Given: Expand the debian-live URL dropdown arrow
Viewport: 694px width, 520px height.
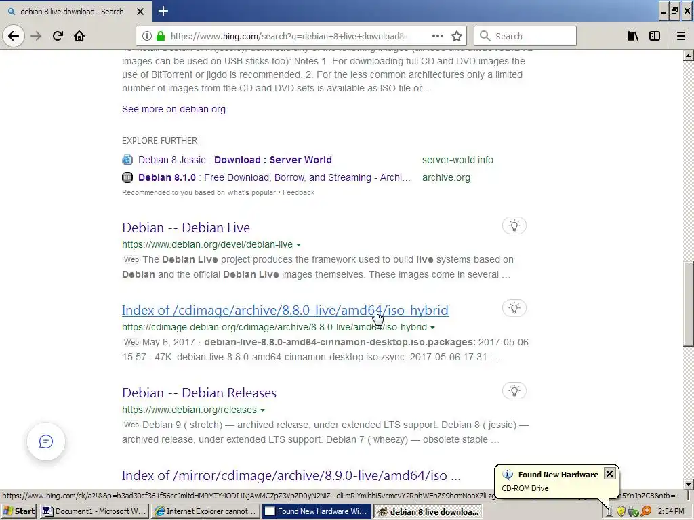Looking at the screenshot, I should 298,245.
